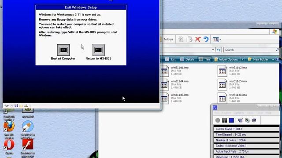The height and width of the screenshot is (158, 282).
Task: Click the blue Undo arrow in Explorer toolbar
Action: pyautogui.click(x=206, y=39)
